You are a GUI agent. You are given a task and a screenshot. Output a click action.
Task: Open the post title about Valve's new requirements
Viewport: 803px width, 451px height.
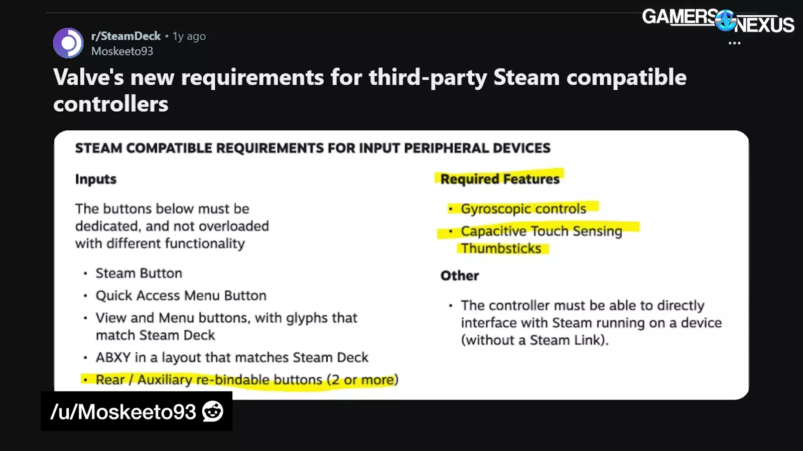pos(370,91)
